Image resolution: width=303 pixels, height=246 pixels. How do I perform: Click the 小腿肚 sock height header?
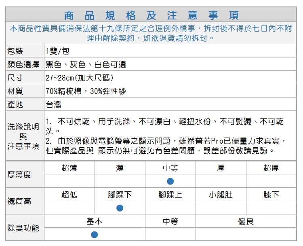pos(221,195)
